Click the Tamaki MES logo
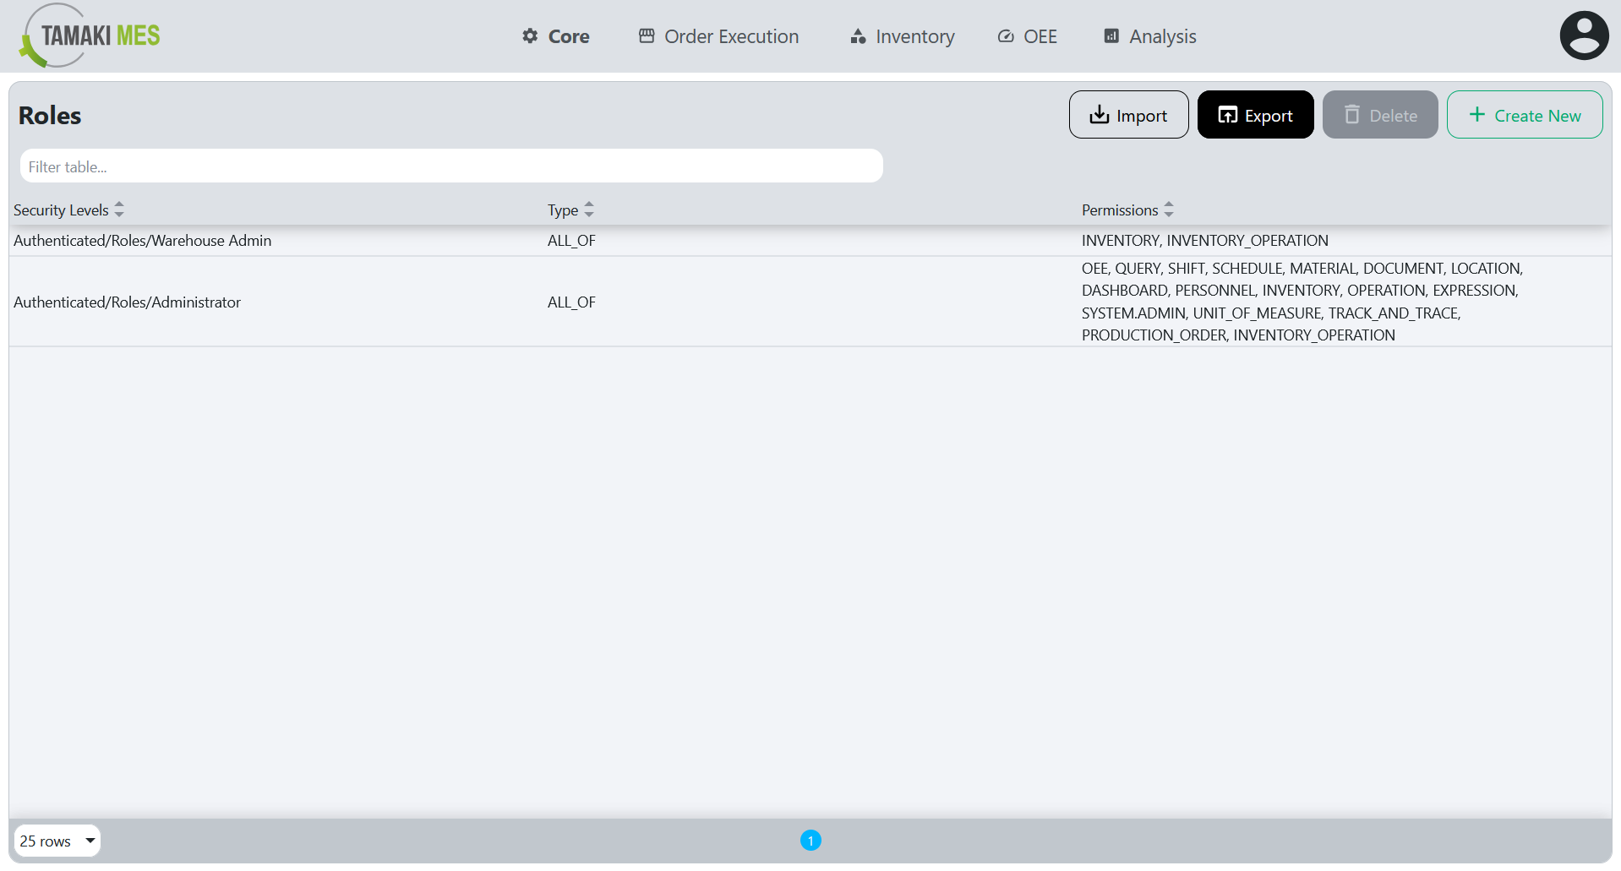The image size is (1621, 871). click(88, 35)
